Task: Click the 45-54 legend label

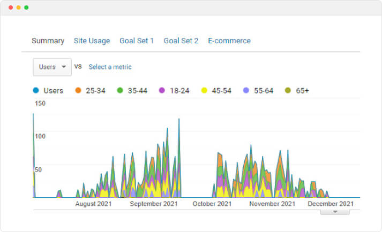Action: point(222,91)
